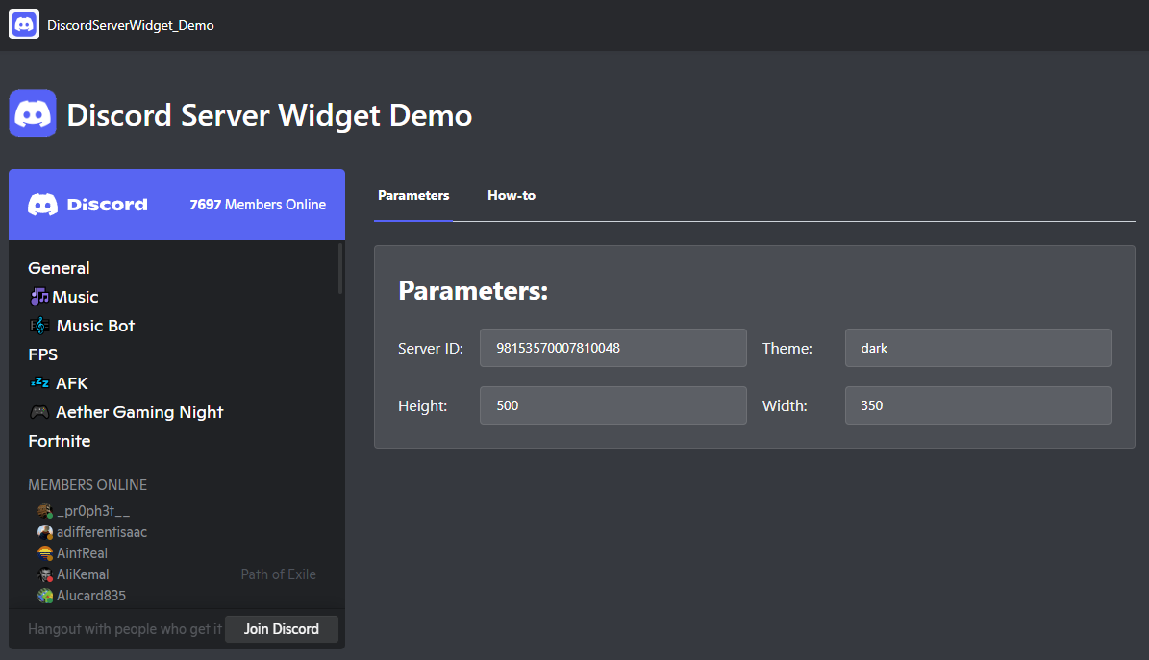Select the Parameters tab
The image size is (1149, 660).
[413, 195]
